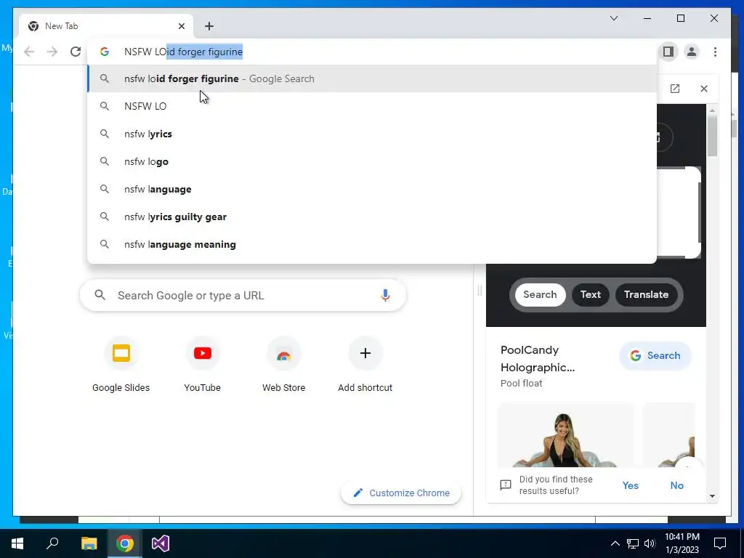Select suggestion 'nsfw lyrics'
Screen dimensions: 744x558
click(x=373, y=134)
